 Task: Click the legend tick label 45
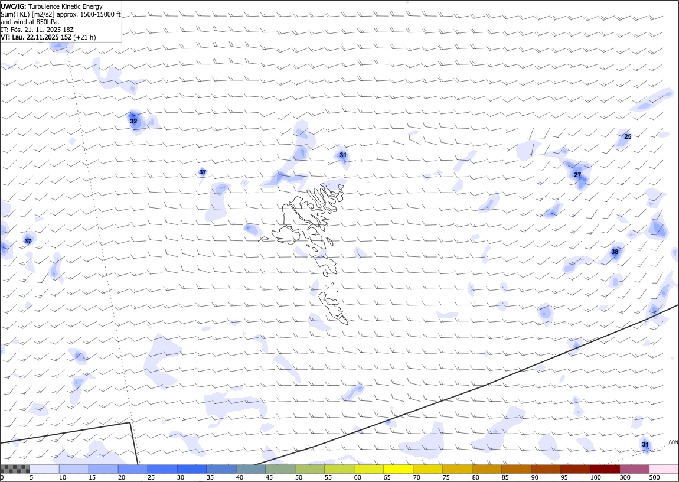point(269,477)
